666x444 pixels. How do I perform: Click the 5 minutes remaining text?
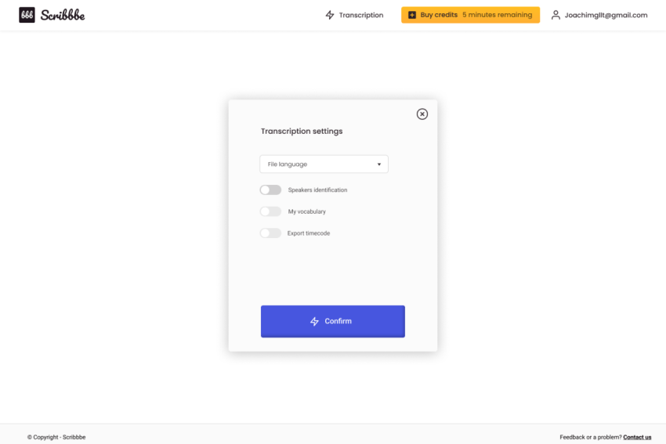coord(497,15)
